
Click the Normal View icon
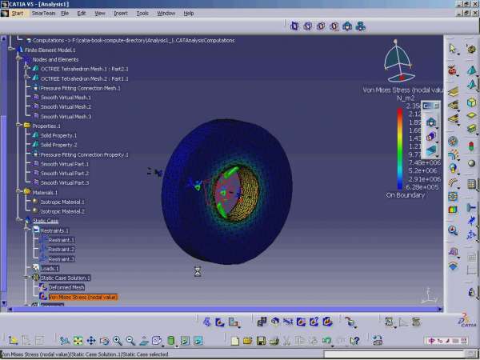pyautogui.click(x=144, y=341)
